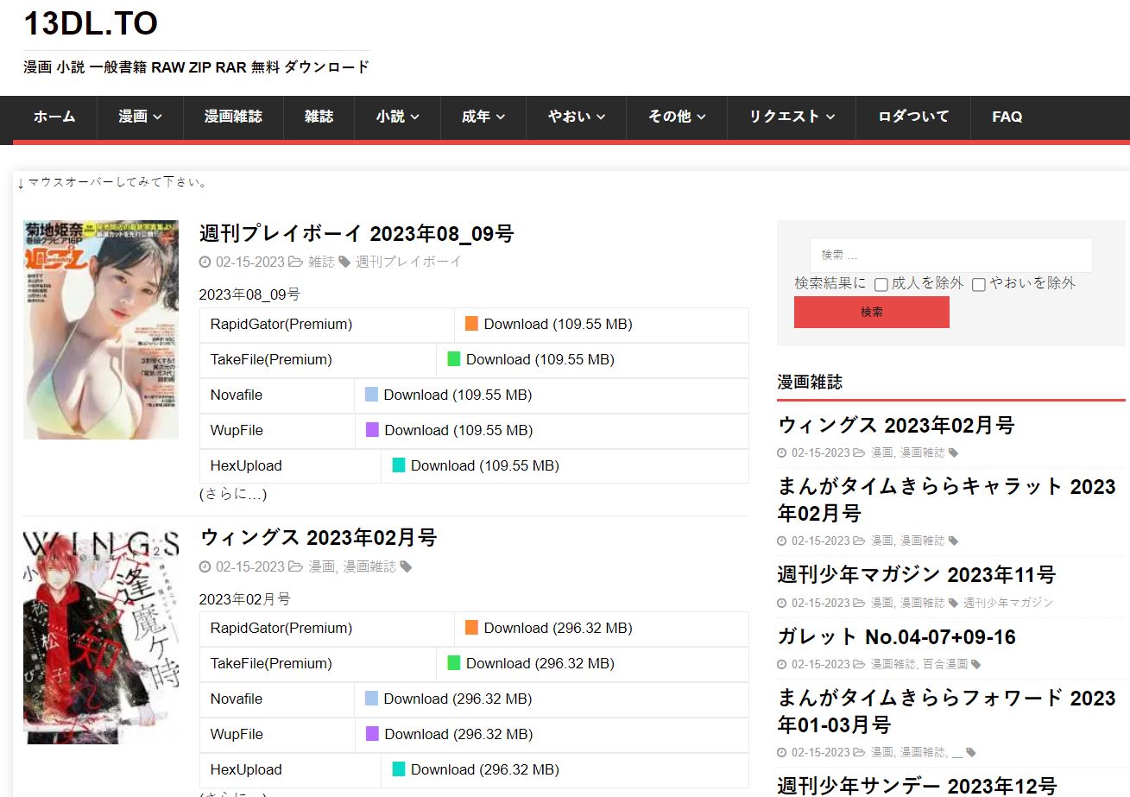The height and width of the screenshot is (797, 1130).
Task: Open 週刊少年マガジン 2023年11号 sidebar link
Action: pyautogui.click(x=917, y=574)
